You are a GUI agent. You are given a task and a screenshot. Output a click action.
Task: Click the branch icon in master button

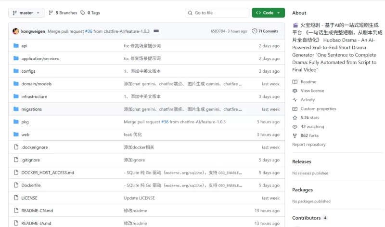[15, 13]
